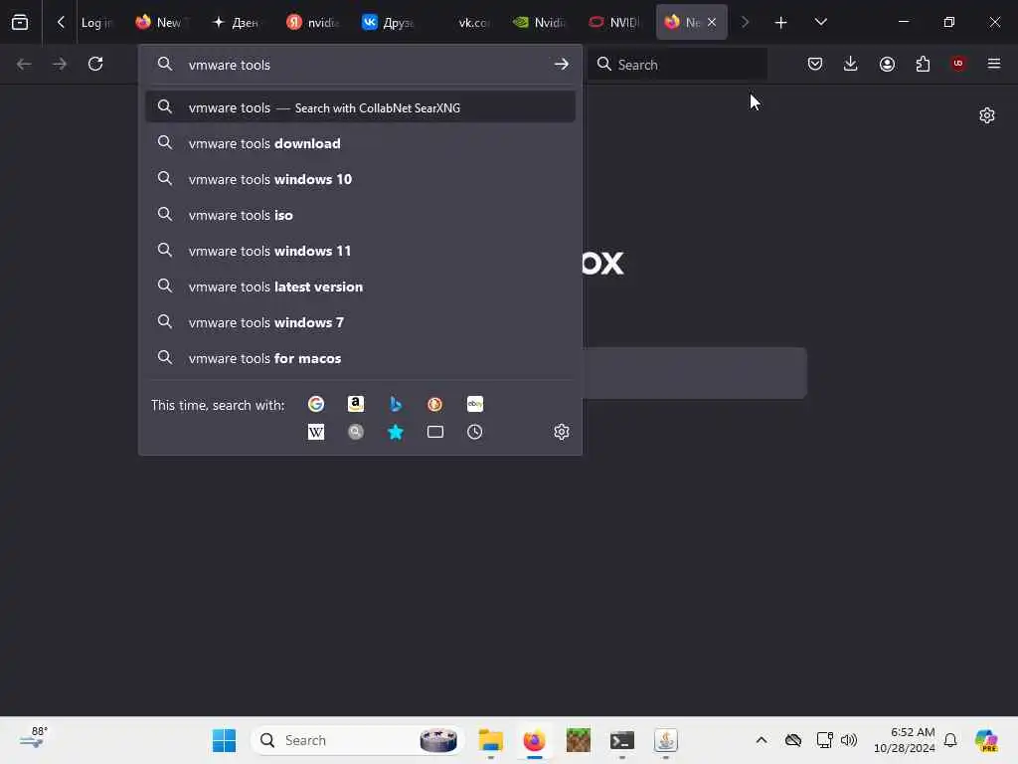Search with Amazon engine icon
Viewport: 1018px width, 764px height.
(x=356, y=404)
